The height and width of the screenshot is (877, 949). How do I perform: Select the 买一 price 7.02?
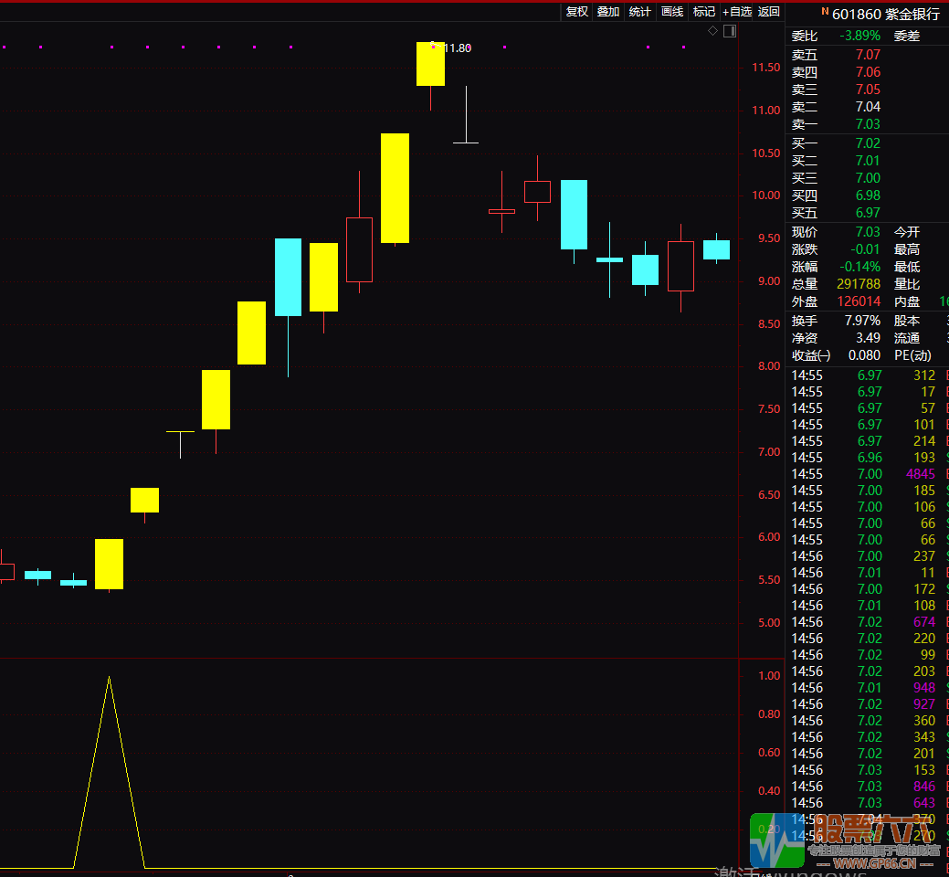[868, 143]
